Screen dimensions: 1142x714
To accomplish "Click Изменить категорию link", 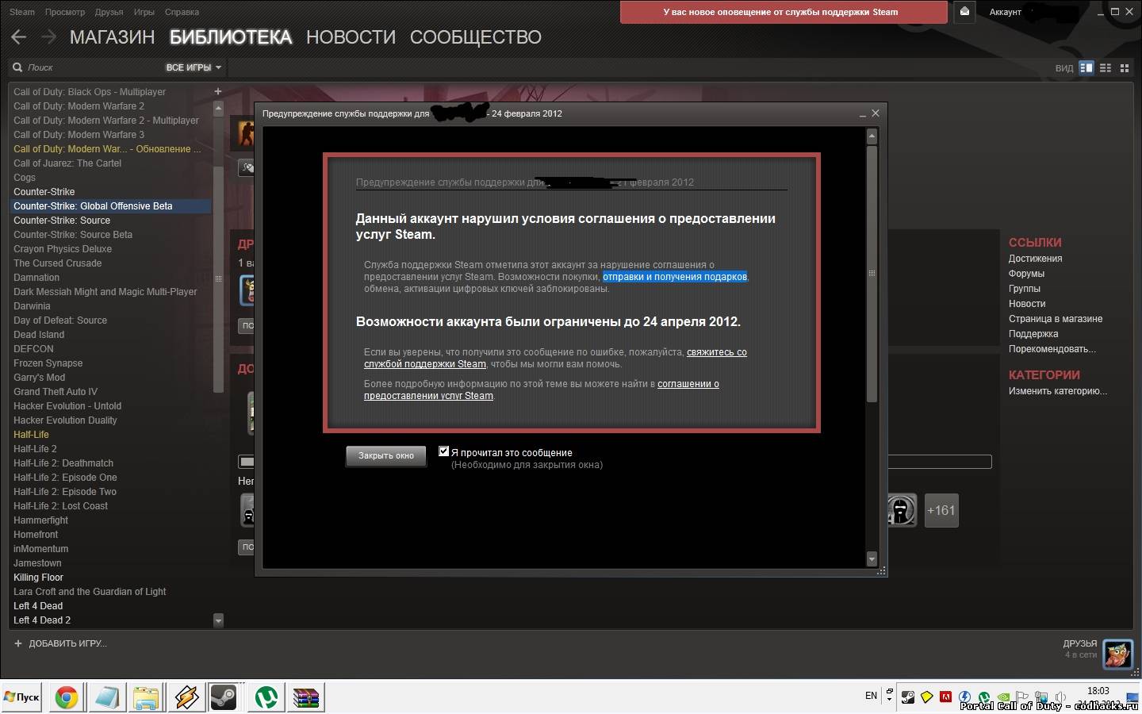I will coord(1058,390).
